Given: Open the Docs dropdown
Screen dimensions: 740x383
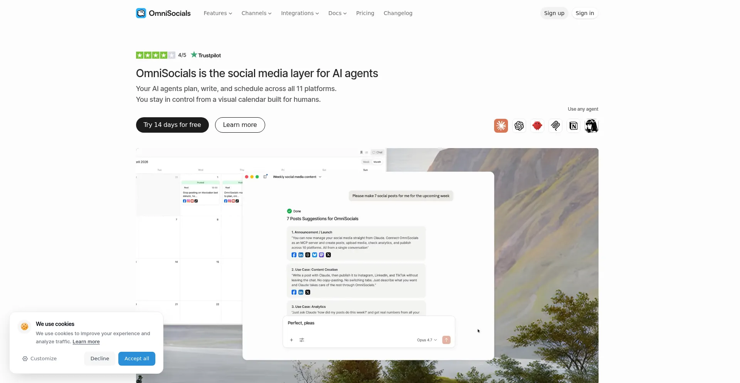Looking at the screenshot, I should tap(338, 13).
